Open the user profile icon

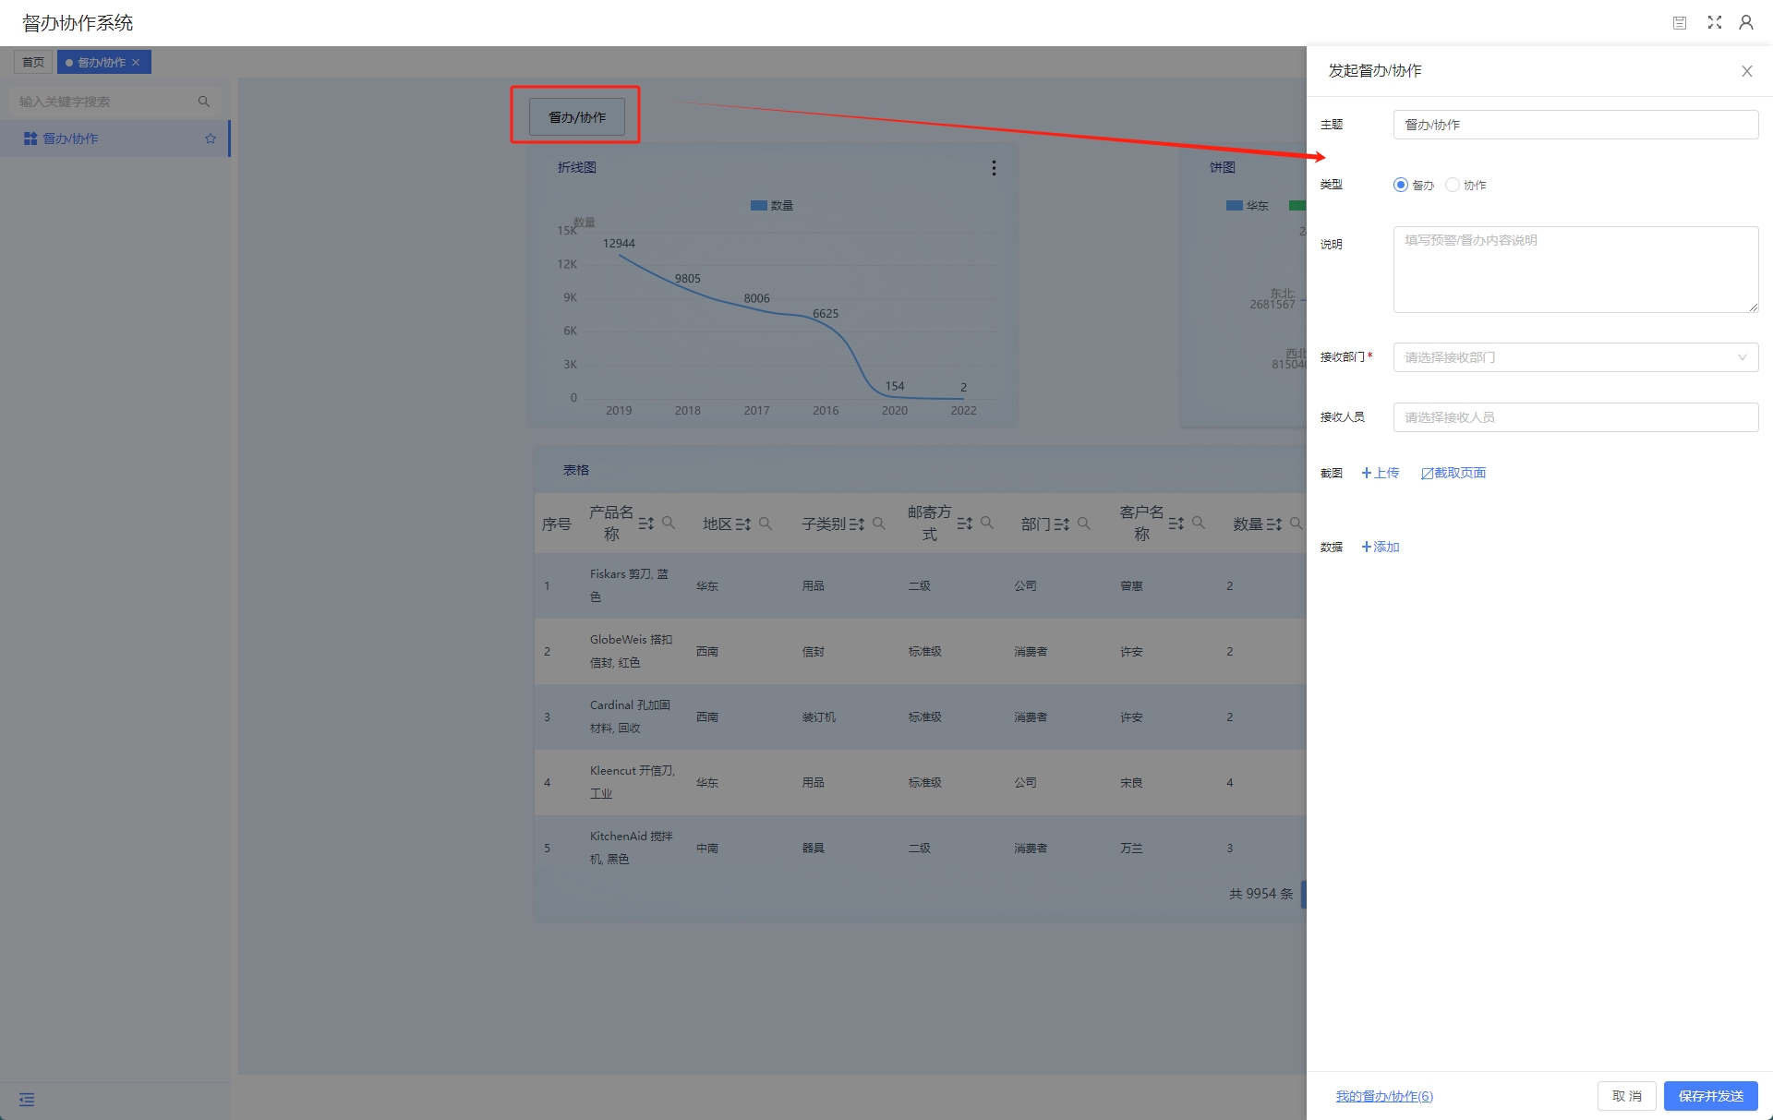pos(1746,22)
